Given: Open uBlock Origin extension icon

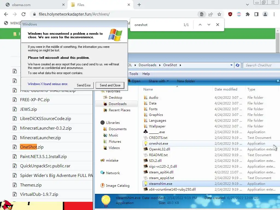Looking at the screenshot, I should click(x=230, y=14).
